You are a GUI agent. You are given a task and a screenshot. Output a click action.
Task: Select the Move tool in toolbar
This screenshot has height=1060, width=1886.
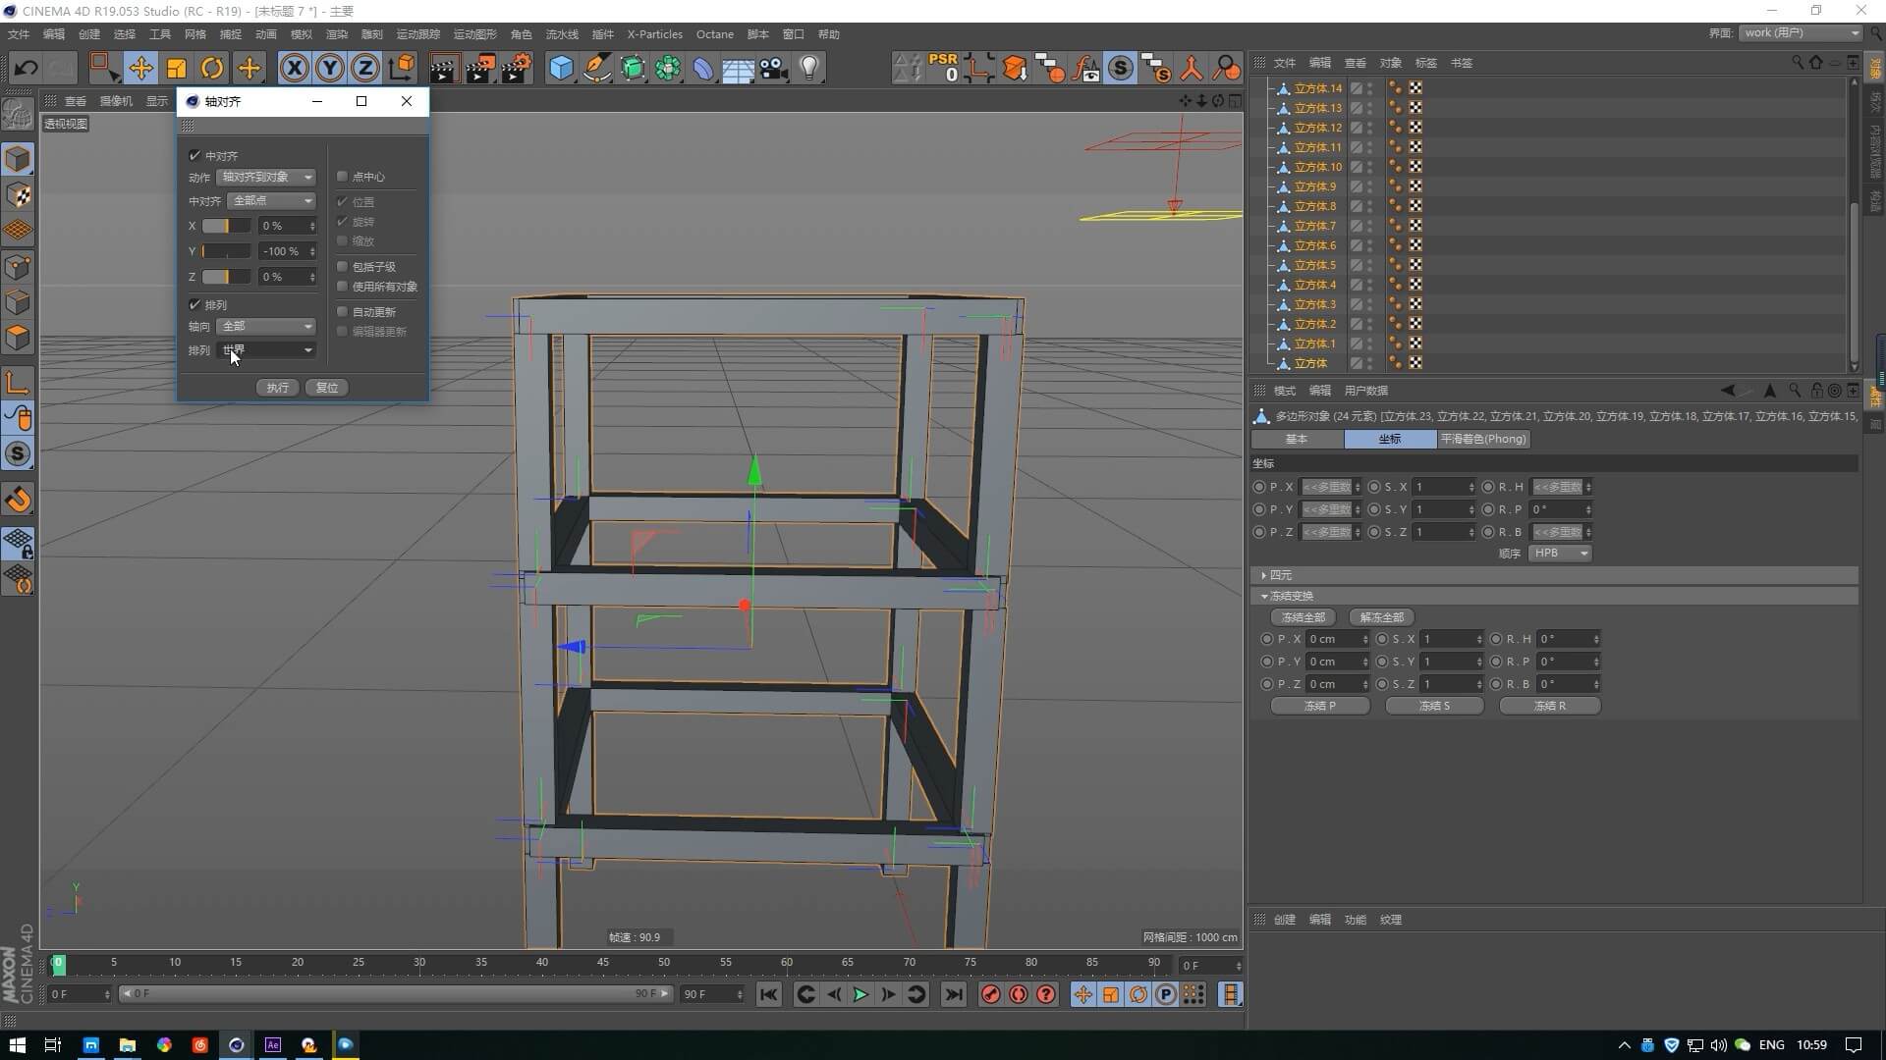coord(140,68)
